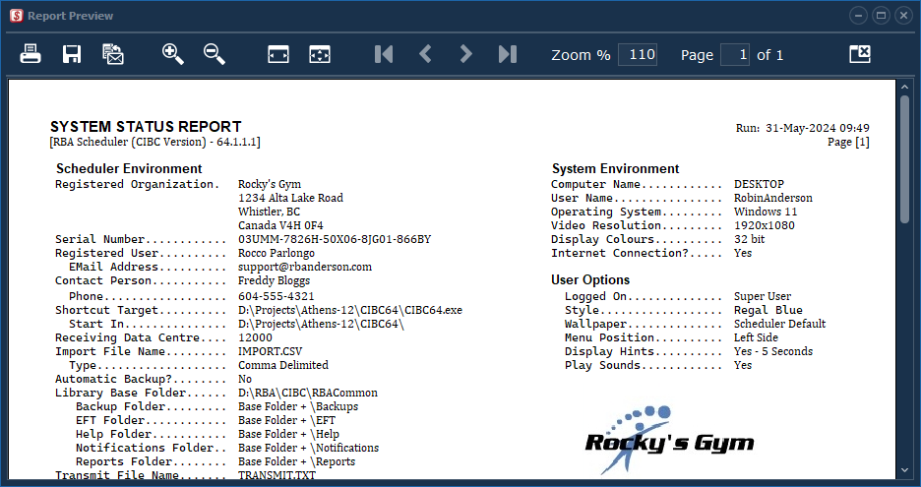The width and height of the screenshot is (921, 487).
Task: Click the Scheduler Environment section title
Action: [x=129, y=168]
